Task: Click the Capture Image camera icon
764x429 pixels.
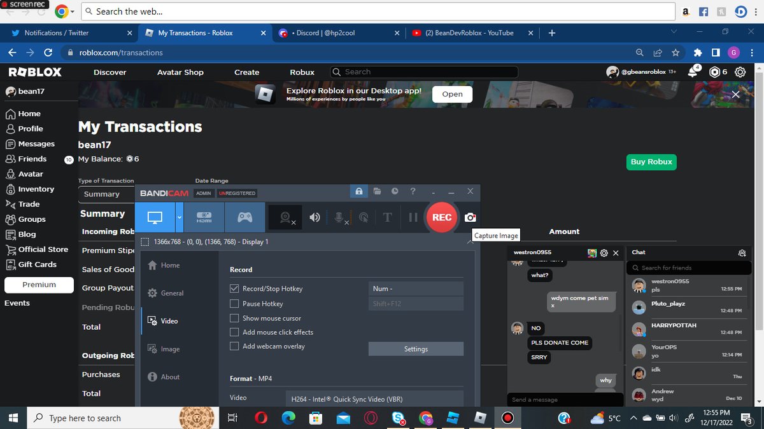Action: pos(470,217)
